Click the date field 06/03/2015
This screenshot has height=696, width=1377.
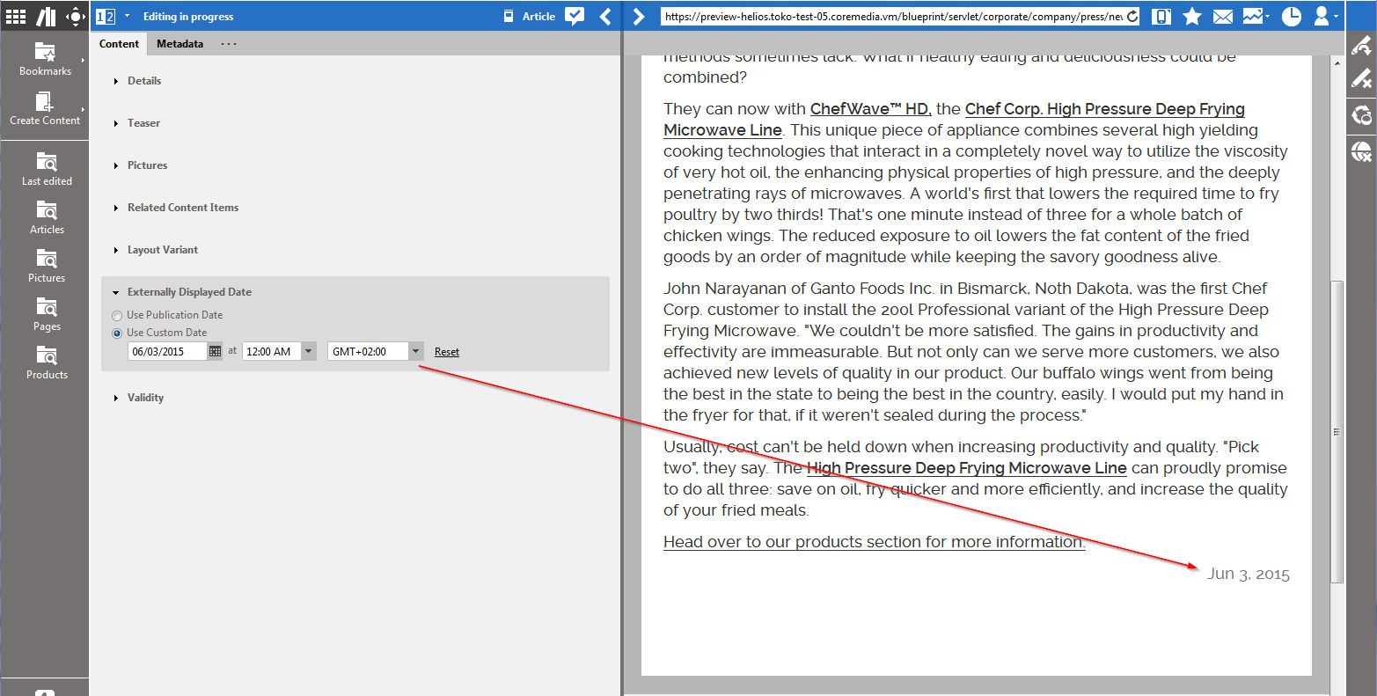167,351
